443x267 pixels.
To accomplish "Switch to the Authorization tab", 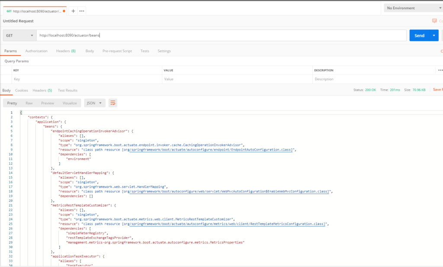I will point(36,51).
